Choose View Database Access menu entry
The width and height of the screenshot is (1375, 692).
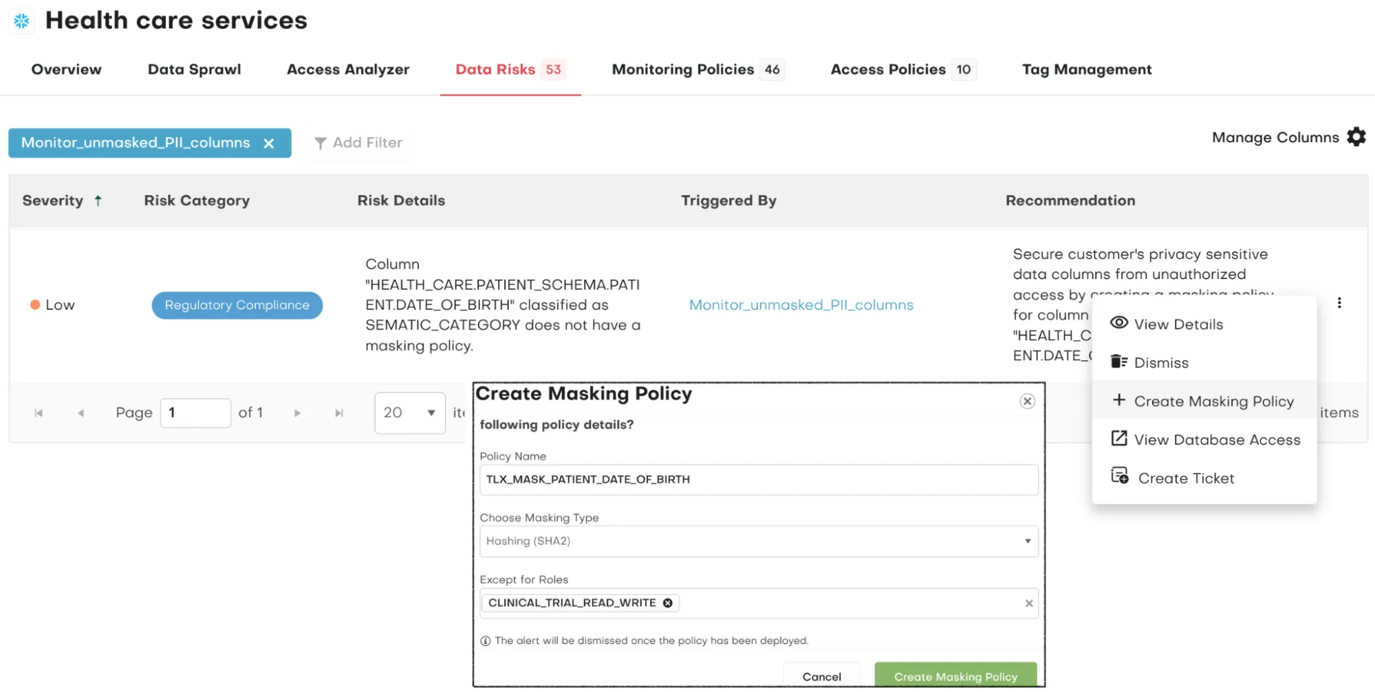[x=1204, y=439]
